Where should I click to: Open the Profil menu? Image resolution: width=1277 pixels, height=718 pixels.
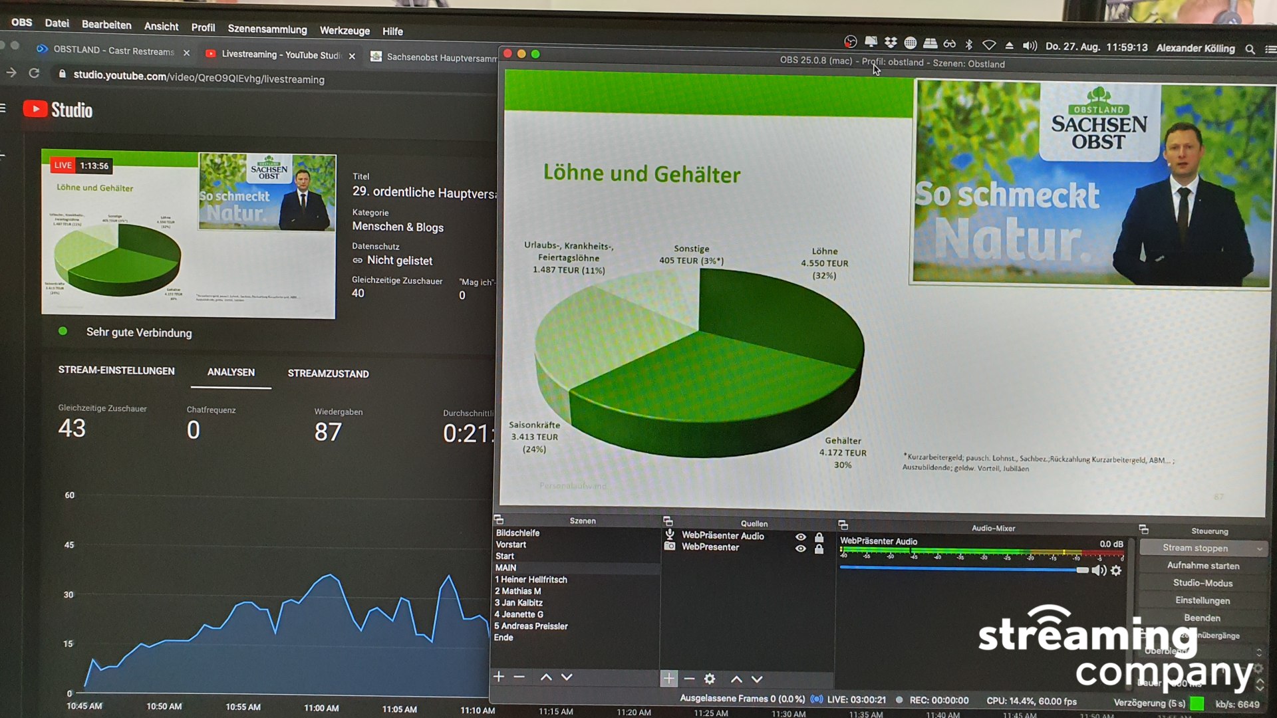(x=203, y=27)
